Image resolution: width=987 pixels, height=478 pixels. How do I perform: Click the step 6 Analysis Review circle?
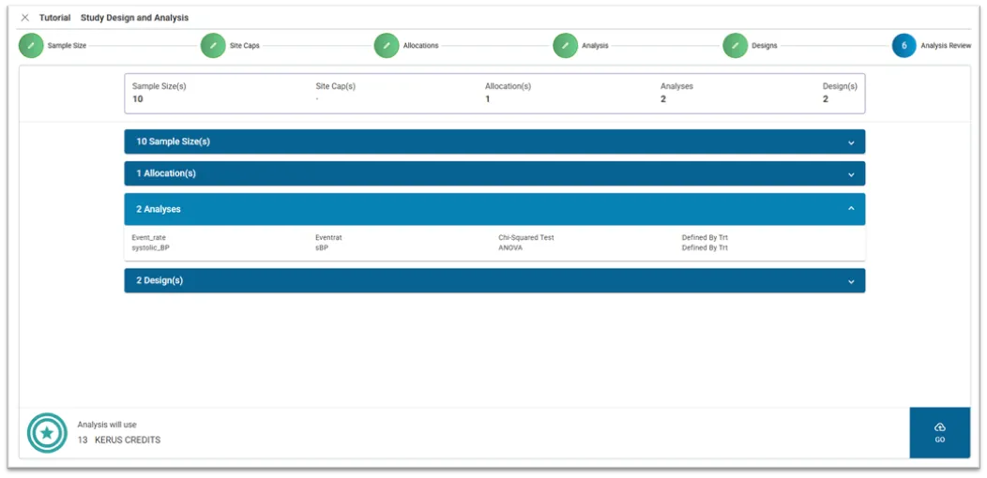tap(903, 46)
